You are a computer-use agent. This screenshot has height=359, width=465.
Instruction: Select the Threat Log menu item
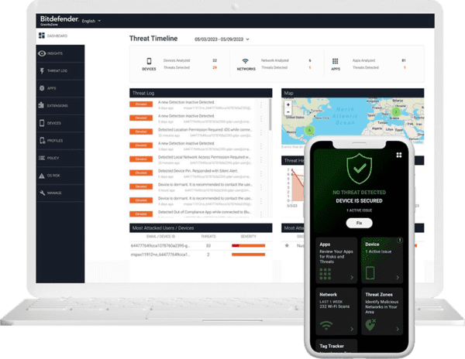(x=60, y=70)
